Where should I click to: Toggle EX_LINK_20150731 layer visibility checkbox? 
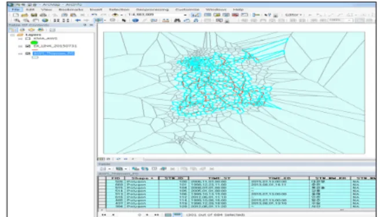(x=28, y=46)
